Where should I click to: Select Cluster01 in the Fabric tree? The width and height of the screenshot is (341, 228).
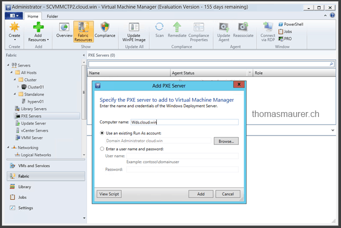[x=33, y=87]
